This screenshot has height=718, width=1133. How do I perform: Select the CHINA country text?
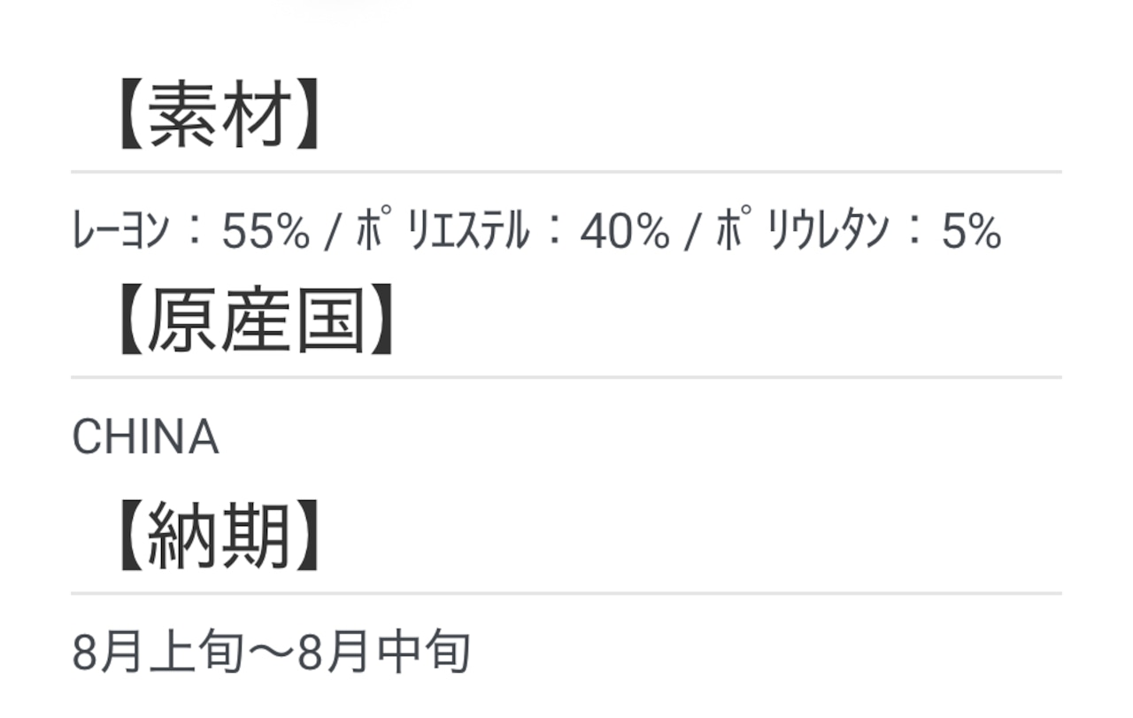(145, 437)
